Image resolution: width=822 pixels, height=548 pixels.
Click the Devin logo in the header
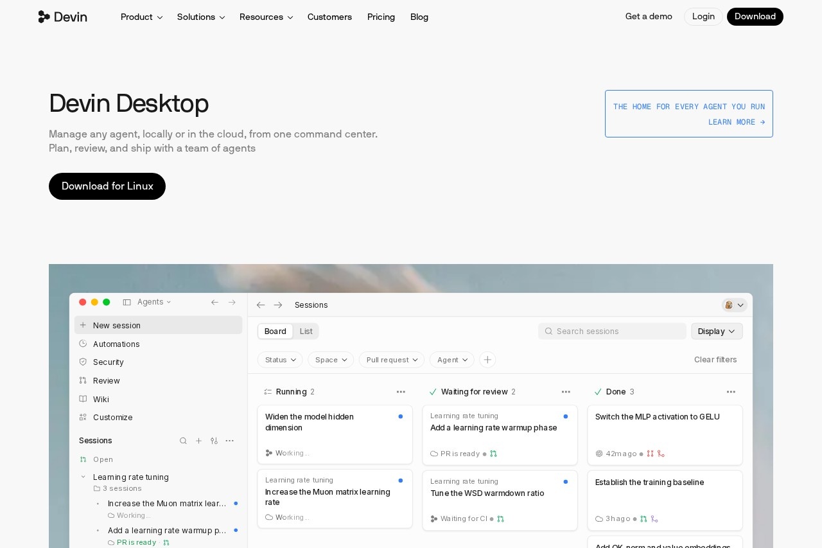[x=62, y=17]
